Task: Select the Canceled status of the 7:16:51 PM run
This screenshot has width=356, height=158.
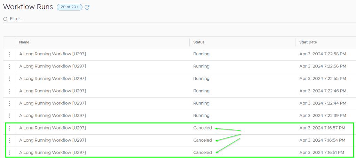Action: 203,152
